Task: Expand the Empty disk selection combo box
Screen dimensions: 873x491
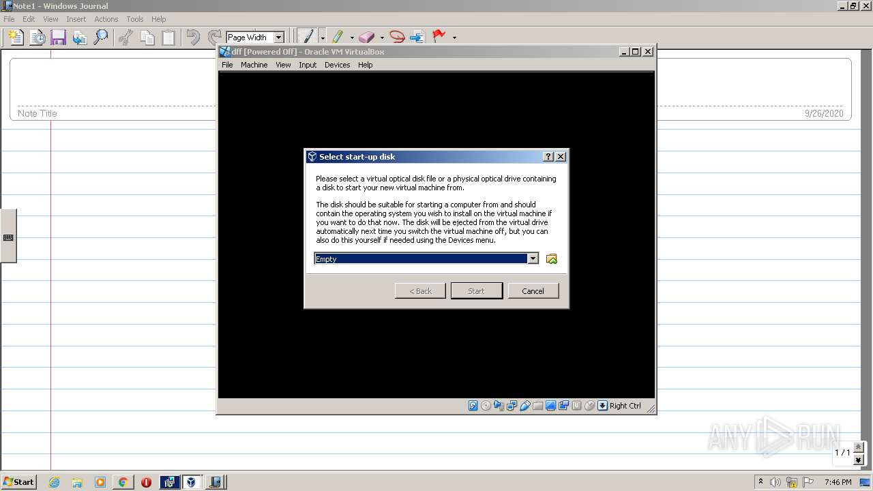Action: pos(533,258)
